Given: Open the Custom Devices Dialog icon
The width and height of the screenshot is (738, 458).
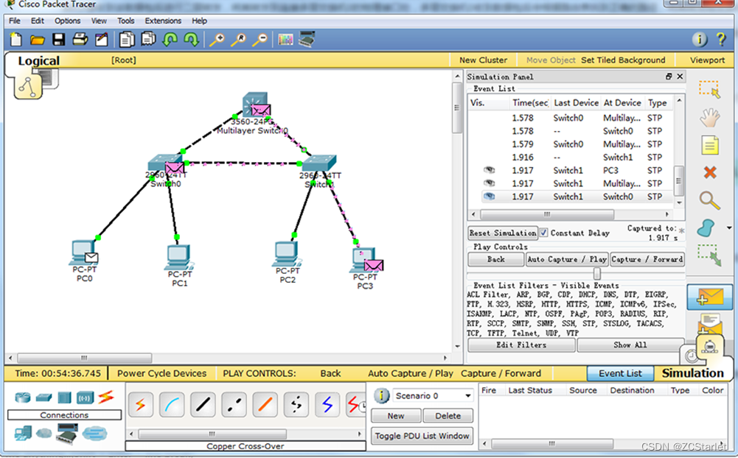Looking at the screenshot, I should pyautogui.click(x=307, y=39).
